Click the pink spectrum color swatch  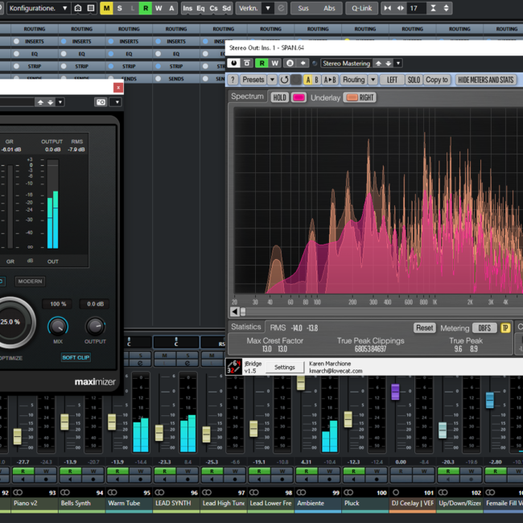pos(299,97)
